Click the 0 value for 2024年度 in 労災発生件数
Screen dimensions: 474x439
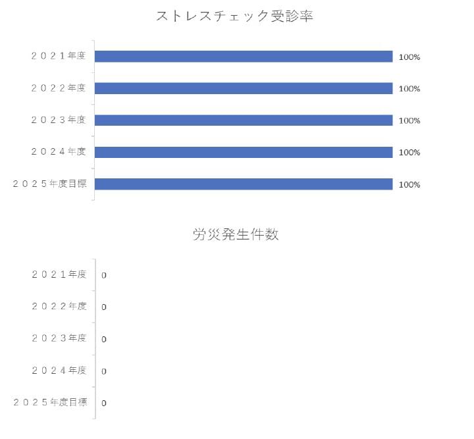(x=104, y=372)
